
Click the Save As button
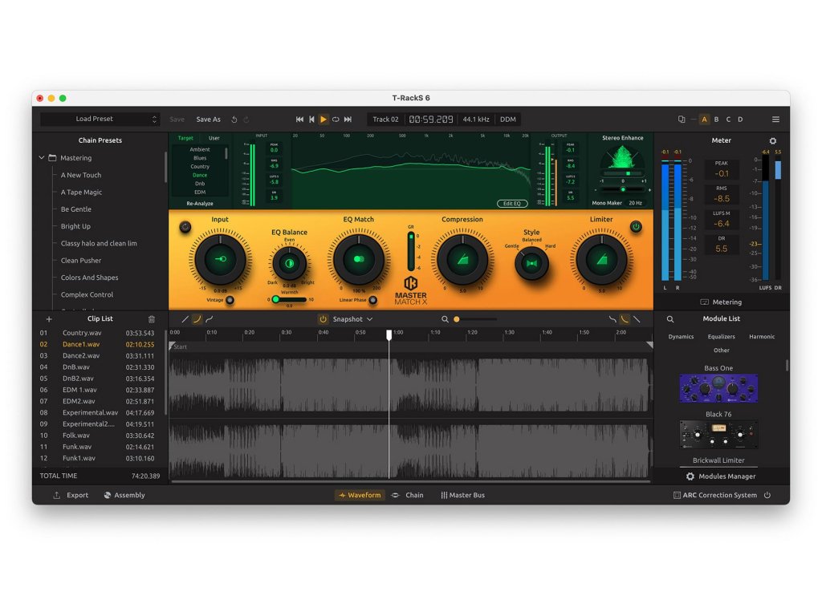click(x=208, y=120)
